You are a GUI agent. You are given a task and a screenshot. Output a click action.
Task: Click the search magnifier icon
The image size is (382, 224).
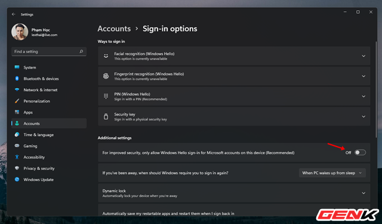tap(81, 51)
